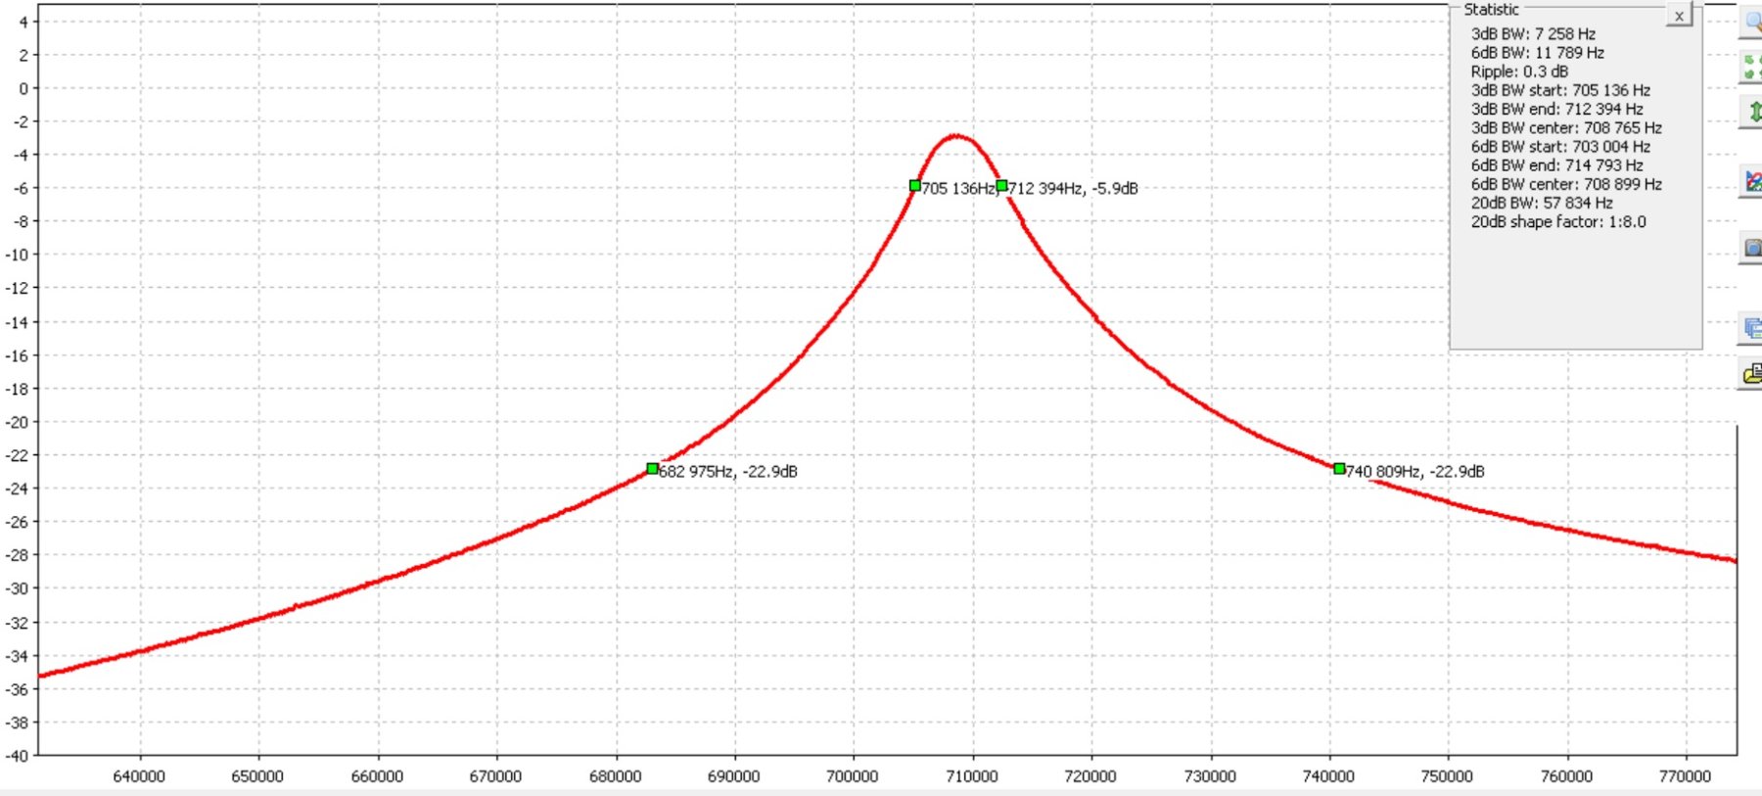This screenshot has width=1762, height=796.
Task: Click the '6dB BW: 11 789 Hz' statistic line
Action: tap(1537, 53)
